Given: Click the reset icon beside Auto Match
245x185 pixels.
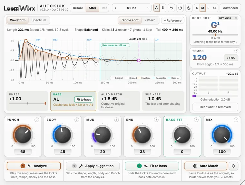Looking at the screenshot, I should 233,166.
